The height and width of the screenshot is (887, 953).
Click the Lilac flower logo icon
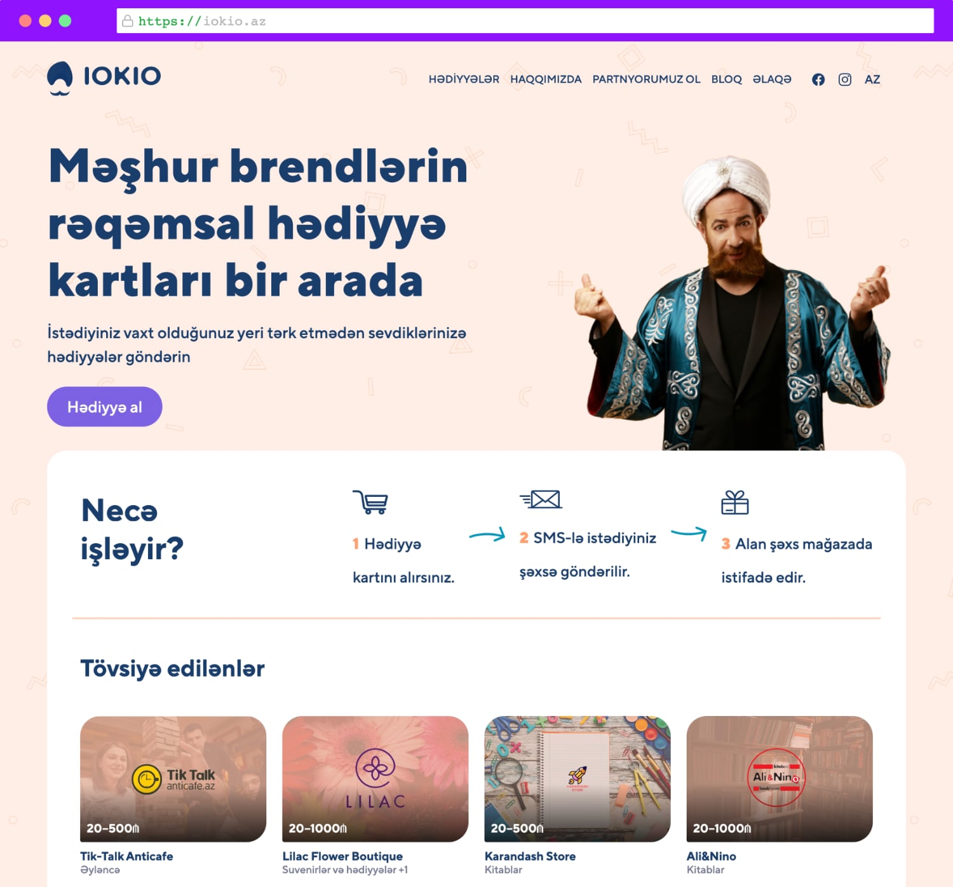pos(375,768)
